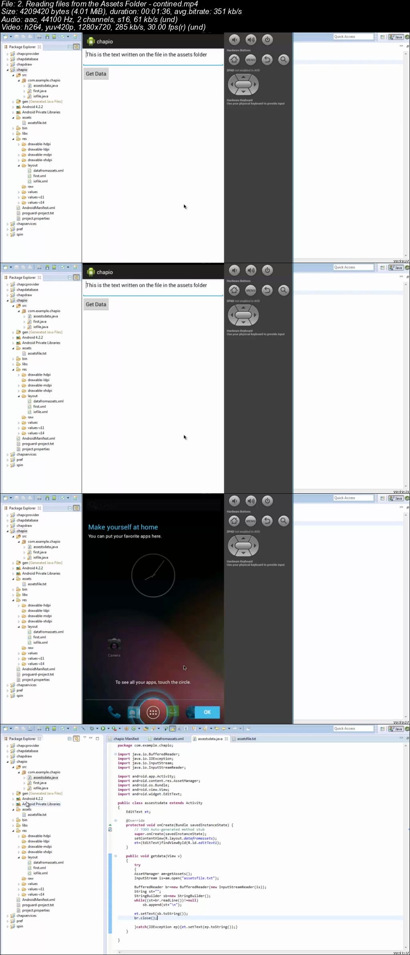Tap the Phone dock icon on the Android home screen
Image resolution: width=410 pixels, height=955 pixels.
coord(114,712)
